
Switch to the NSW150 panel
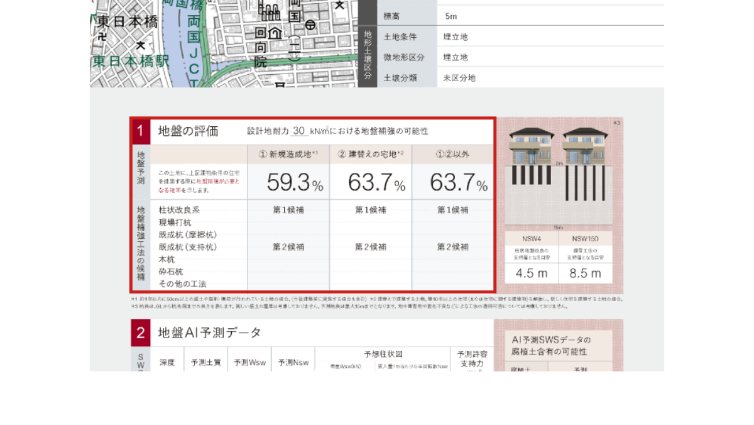(586, 239)
